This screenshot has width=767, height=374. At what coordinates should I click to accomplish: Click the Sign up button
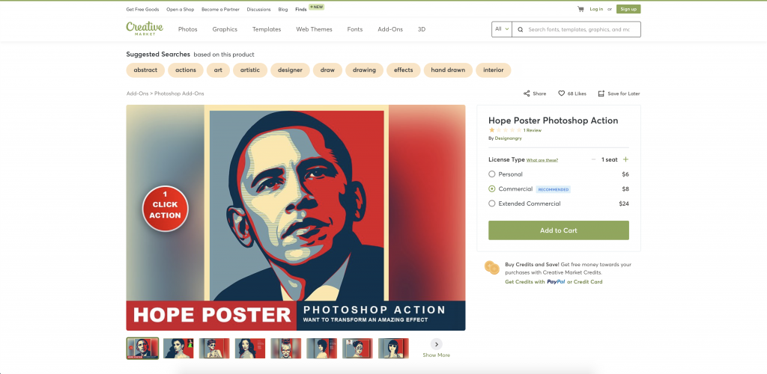coord(628,9)
